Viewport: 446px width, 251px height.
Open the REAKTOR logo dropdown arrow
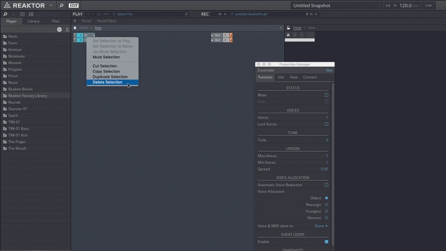click(50, 5)
